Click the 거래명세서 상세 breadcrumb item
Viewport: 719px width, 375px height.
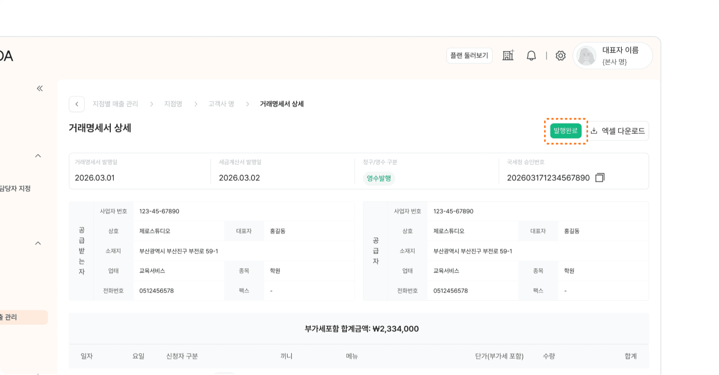[282, 104]
